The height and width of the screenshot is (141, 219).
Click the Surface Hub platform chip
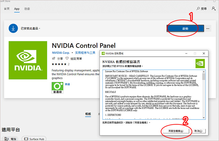point(34,139)
